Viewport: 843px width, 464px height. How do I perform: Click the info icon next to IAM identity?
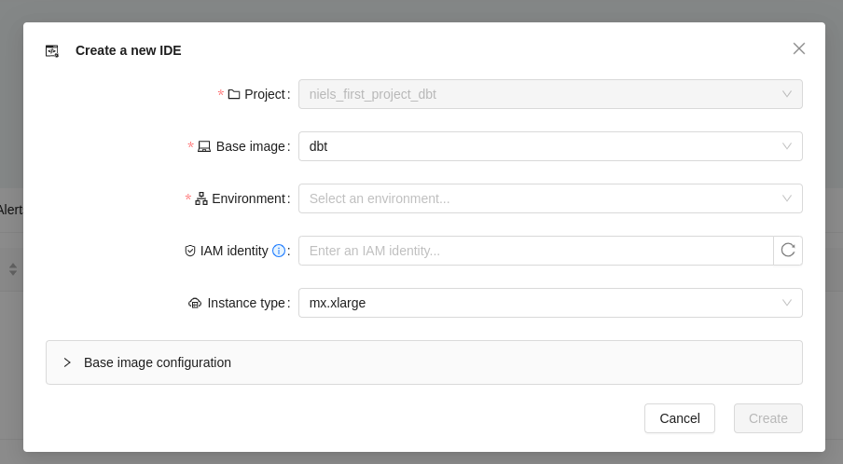279,251
